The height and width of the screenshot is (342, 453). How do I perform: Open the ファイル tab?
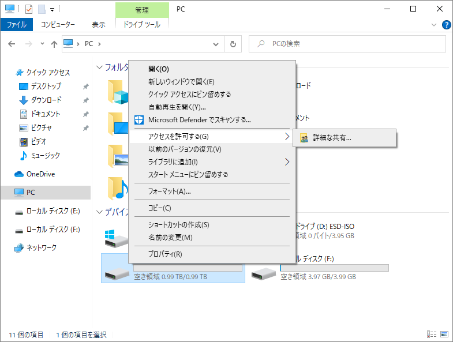[17, 25]
